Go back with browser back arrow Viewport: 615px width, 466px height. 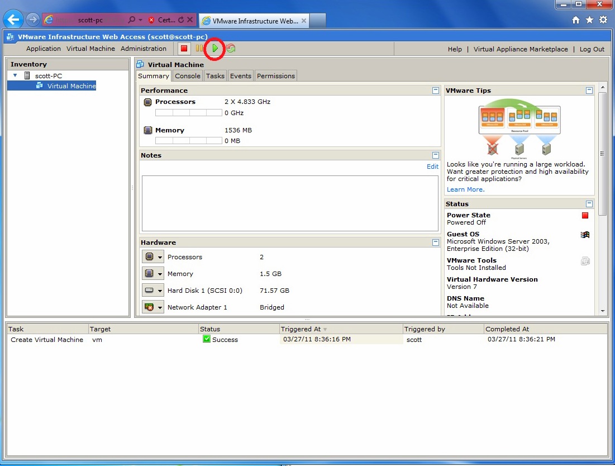13,19
